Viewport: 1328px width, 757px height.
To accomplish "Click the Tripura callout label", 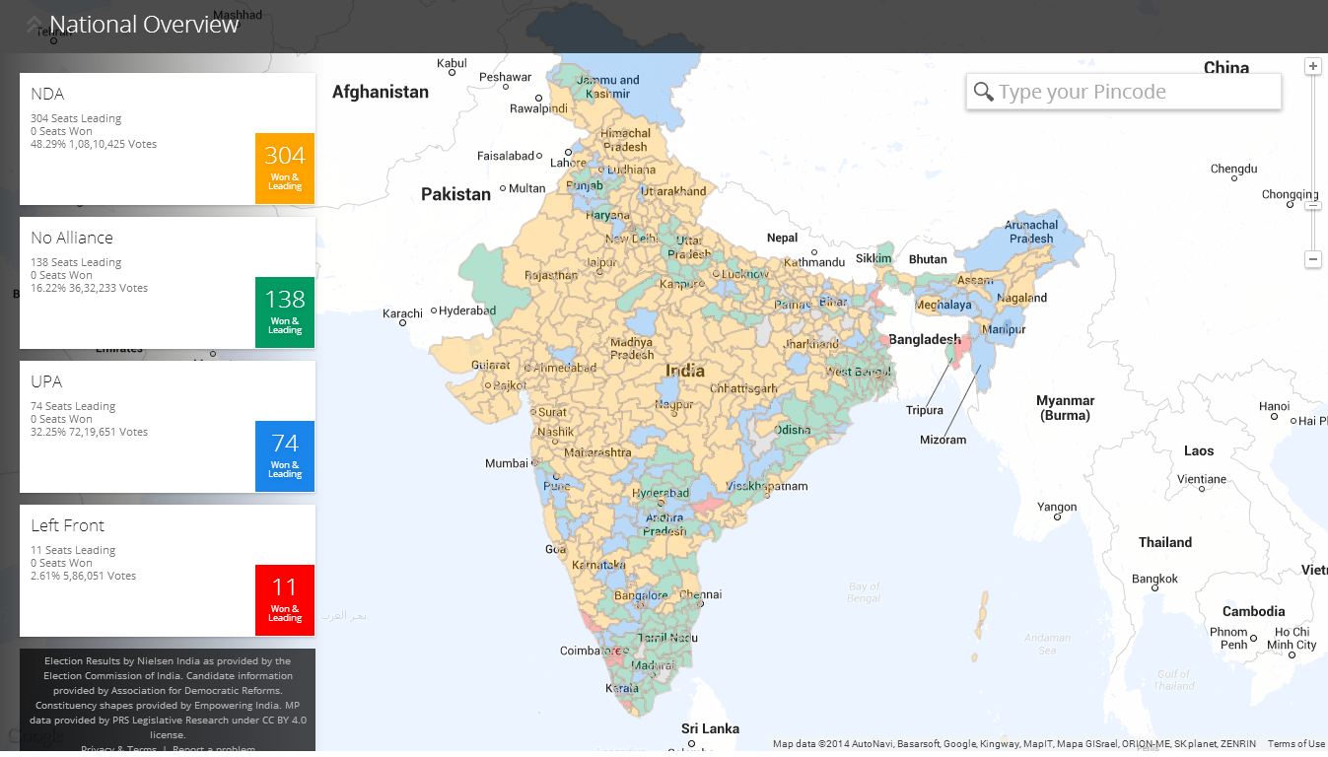I will (x=925, y=410).
